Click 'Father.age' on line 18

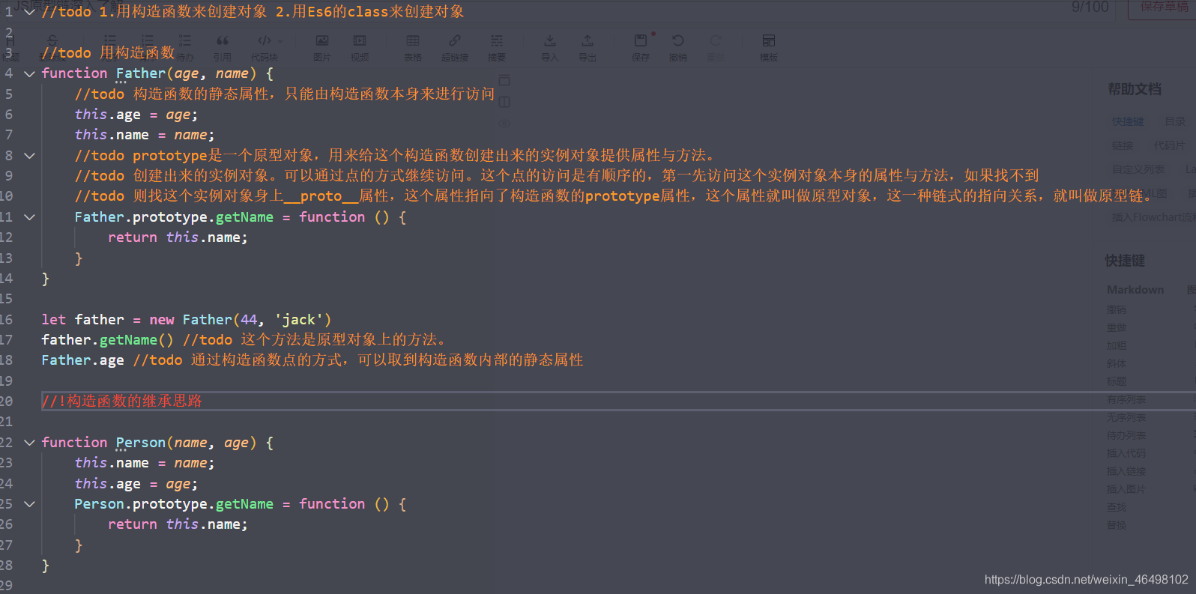(x=82, y=360)
